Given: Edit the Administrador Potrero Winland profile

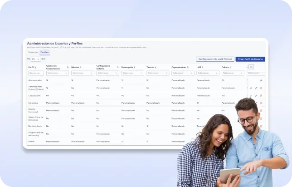Looking at the screenshot, I should point(256,88).
